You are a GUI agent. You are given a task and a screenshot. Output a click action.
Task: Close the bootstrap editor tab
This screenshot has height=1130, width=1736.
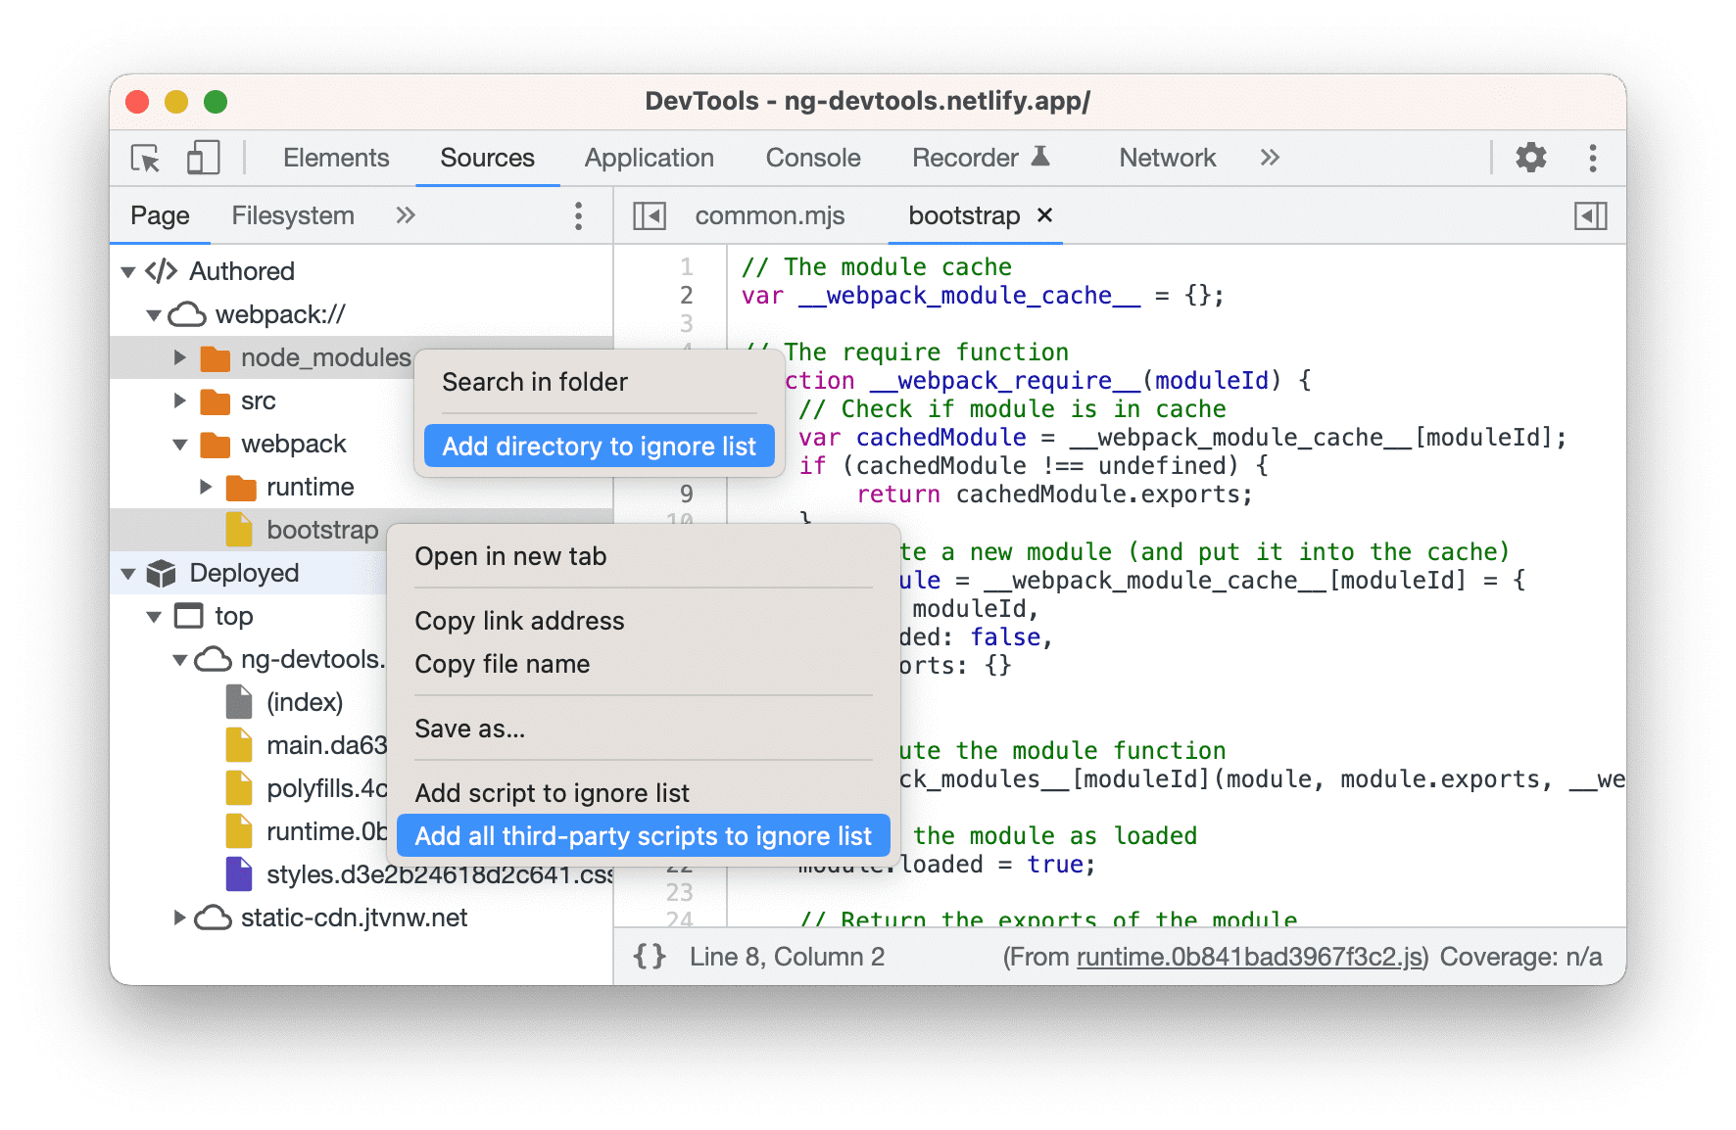(1044, 215)
